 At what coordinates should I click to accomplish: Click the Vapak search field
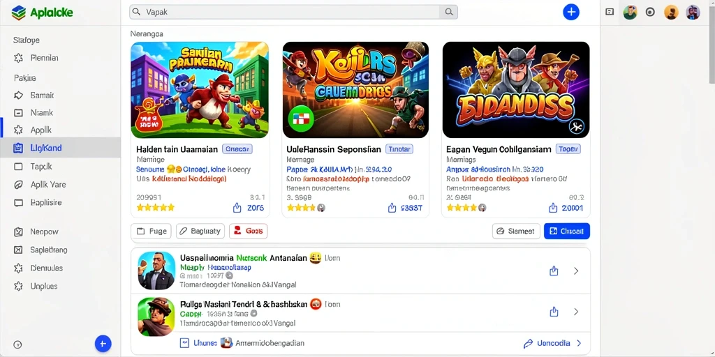click(285, 13)
